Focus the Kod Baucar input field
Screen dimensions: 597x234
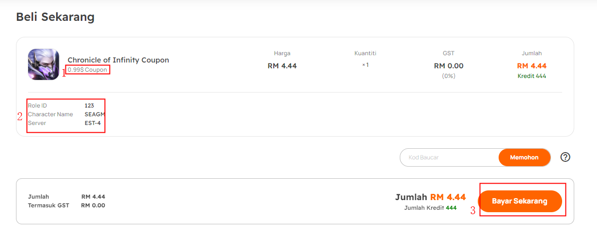coord(449,157)
